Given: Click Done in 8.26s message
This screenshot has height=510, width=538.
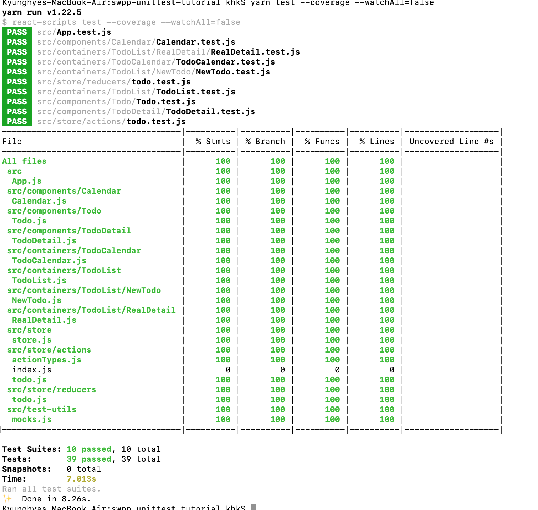Looking at the screenshot, I should pyautogui.click(x=57, y=499).
